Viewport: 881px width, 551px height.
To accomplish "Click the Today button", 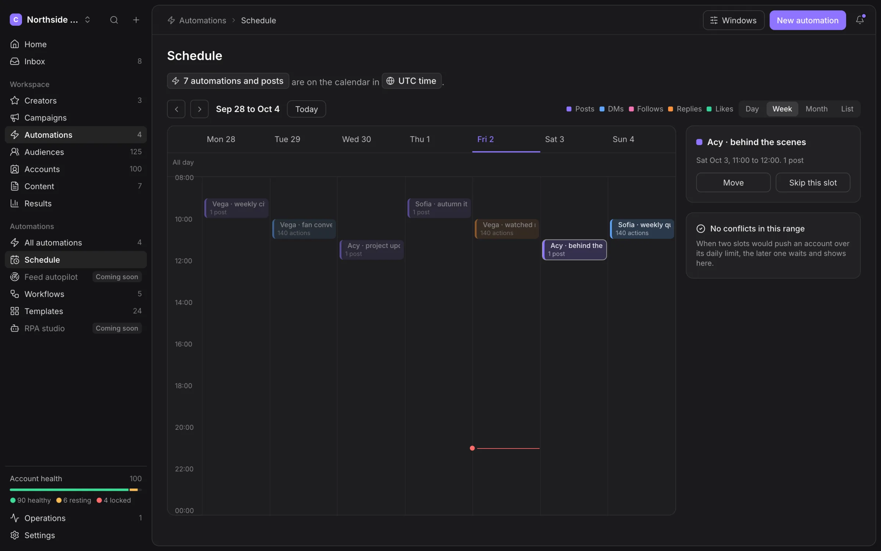I will point(306,109).
